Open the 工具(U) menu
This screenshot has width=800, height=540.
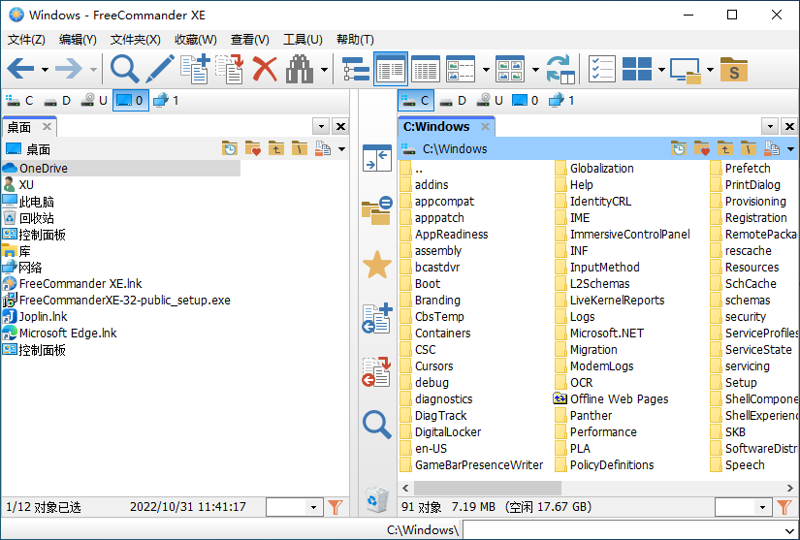[303, 39]
